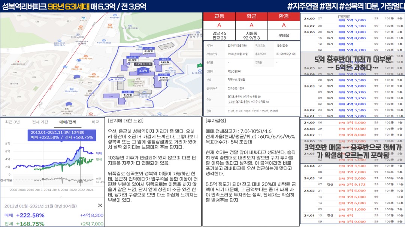This screenshot has height=227, width=405.
Task: Click the blue chart tooltip showing +222.58%
Action: [62, 135]
